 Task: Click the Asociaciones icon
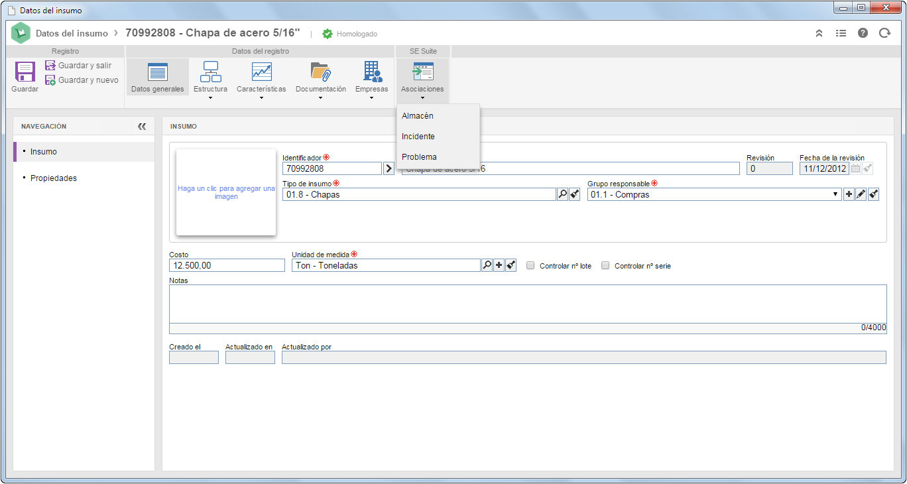pyautogui.click(x=422, y=71)
